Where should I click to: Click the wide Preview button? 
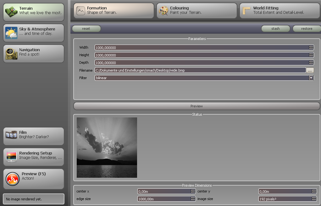tap(196, 106)
